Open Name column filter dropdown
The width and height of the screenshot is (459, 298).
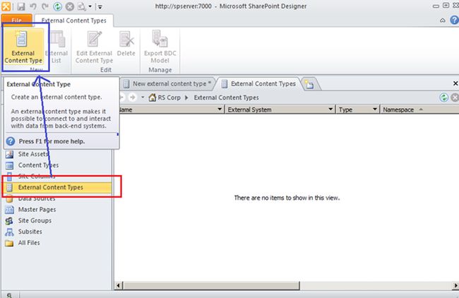[220, 109]
